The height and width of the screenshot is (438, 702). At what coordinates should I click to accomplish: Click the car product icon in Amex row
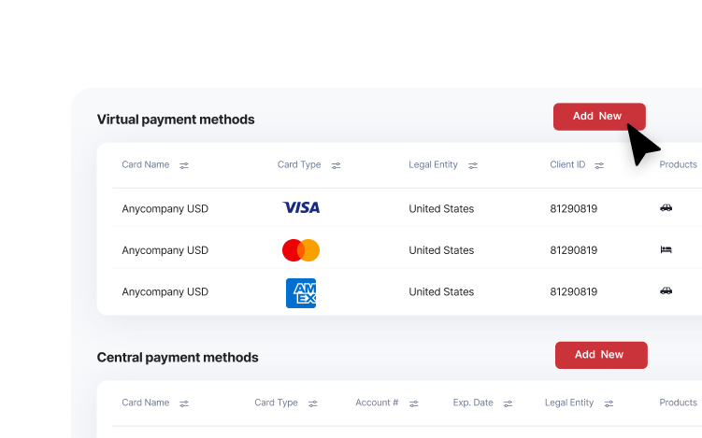666,290
